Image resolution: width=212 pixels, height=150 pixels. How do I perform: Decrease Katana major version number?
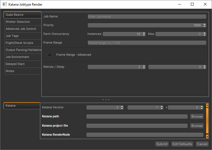(x=122, y=108)
